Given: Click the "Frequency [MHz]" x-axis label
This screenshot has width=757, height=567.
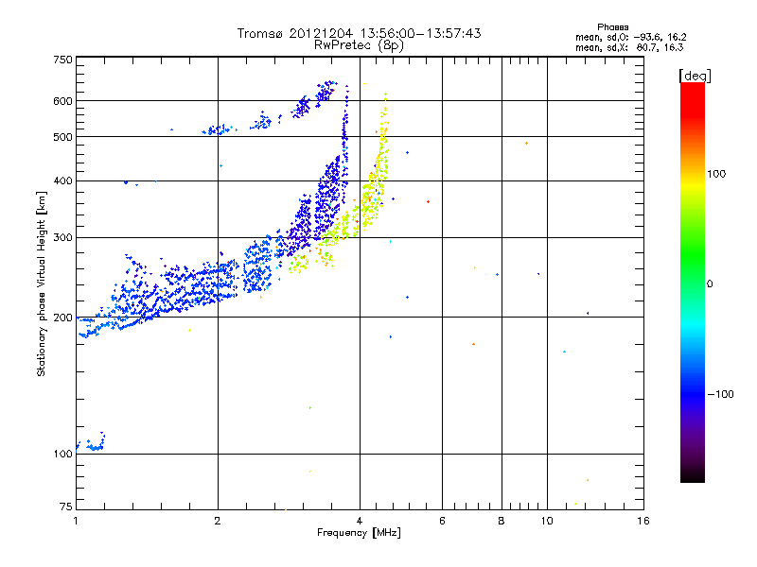Looking at the screenshot, I should point(359,533).
